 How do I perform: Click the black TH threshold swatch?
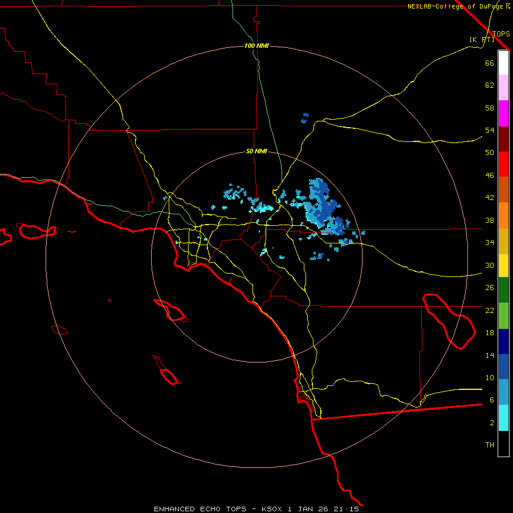(503, 443)
